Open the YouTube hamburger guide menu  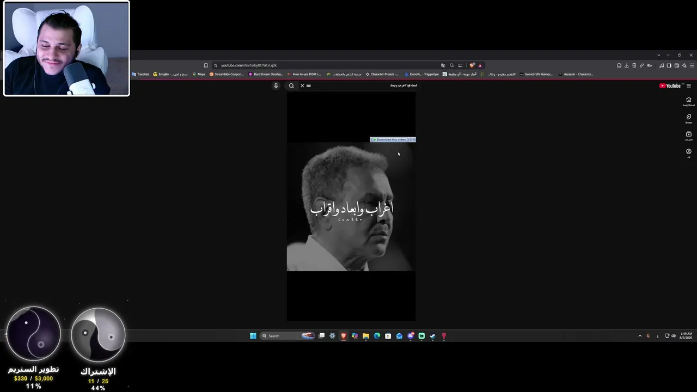(x=689, y=85)
